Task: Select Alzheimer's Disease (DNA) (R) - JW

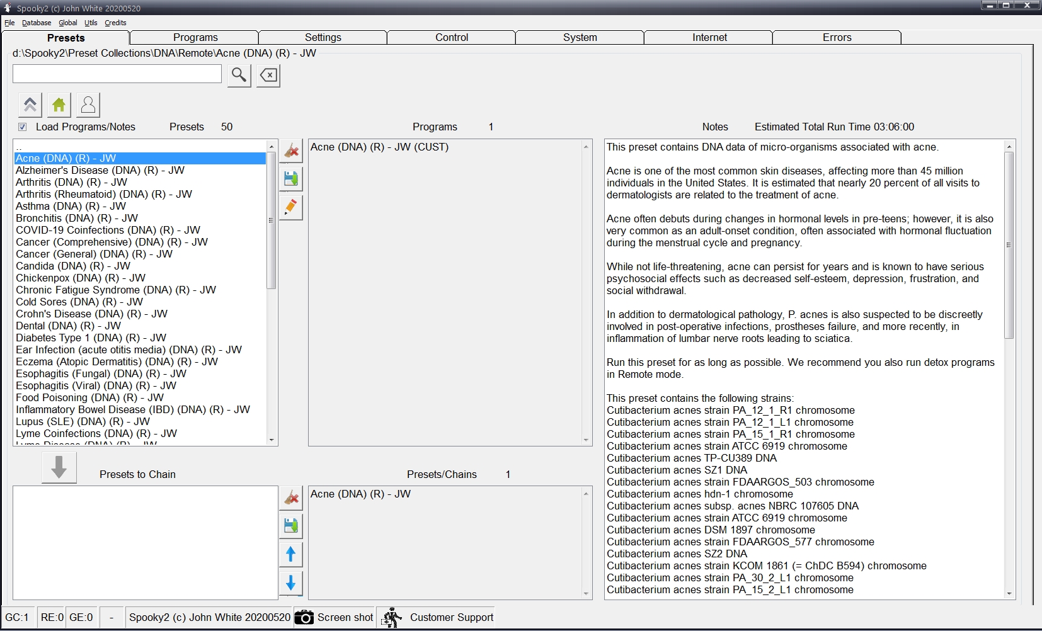Action: 140,171
